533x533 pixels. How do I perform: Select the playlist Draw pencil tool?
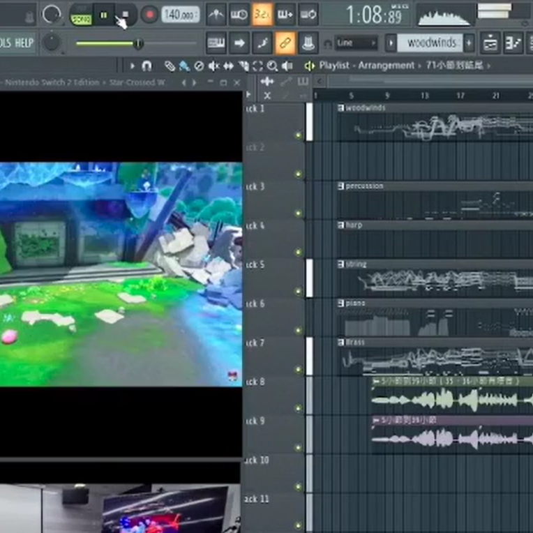[170, 66]
